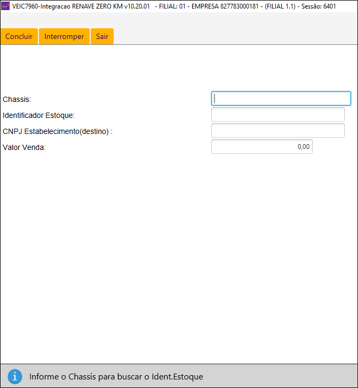Click the Valor Venda field showing 0,00
The height and width of the screenshot is (388, 358).
[x=262, y=146]
